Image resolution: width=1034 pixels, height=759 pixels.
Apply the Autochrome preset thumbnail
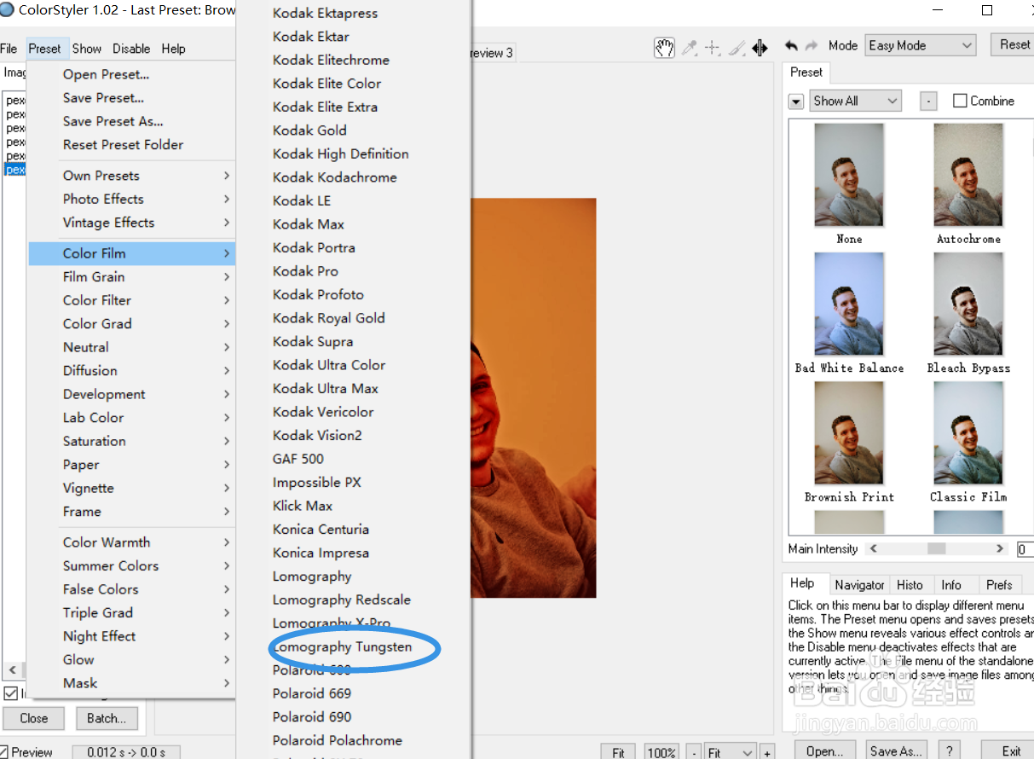[968, 176]
